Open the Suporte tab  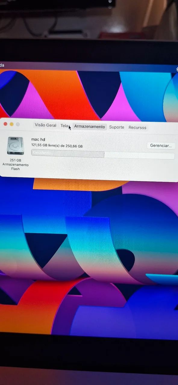[x=117, y=127]
